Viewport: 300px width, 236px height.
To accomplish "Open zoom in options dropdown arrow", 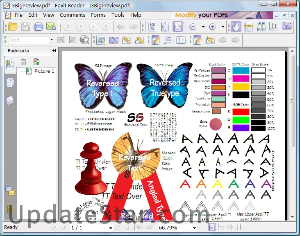I will click(x=223, y=27).
